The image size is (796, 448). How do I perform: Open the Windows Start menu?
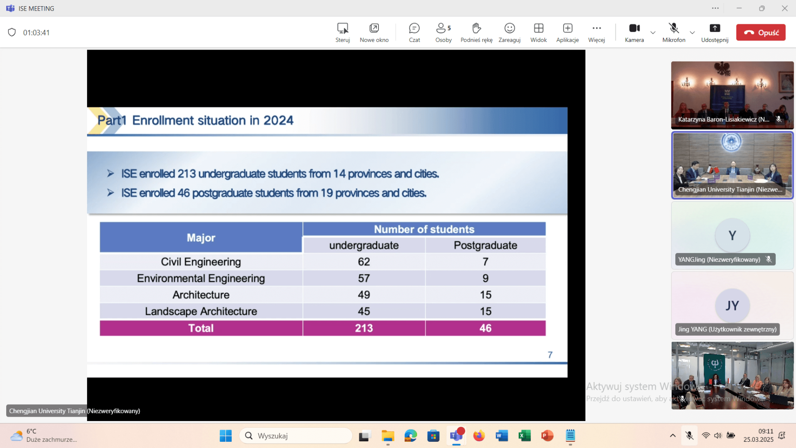226,436
